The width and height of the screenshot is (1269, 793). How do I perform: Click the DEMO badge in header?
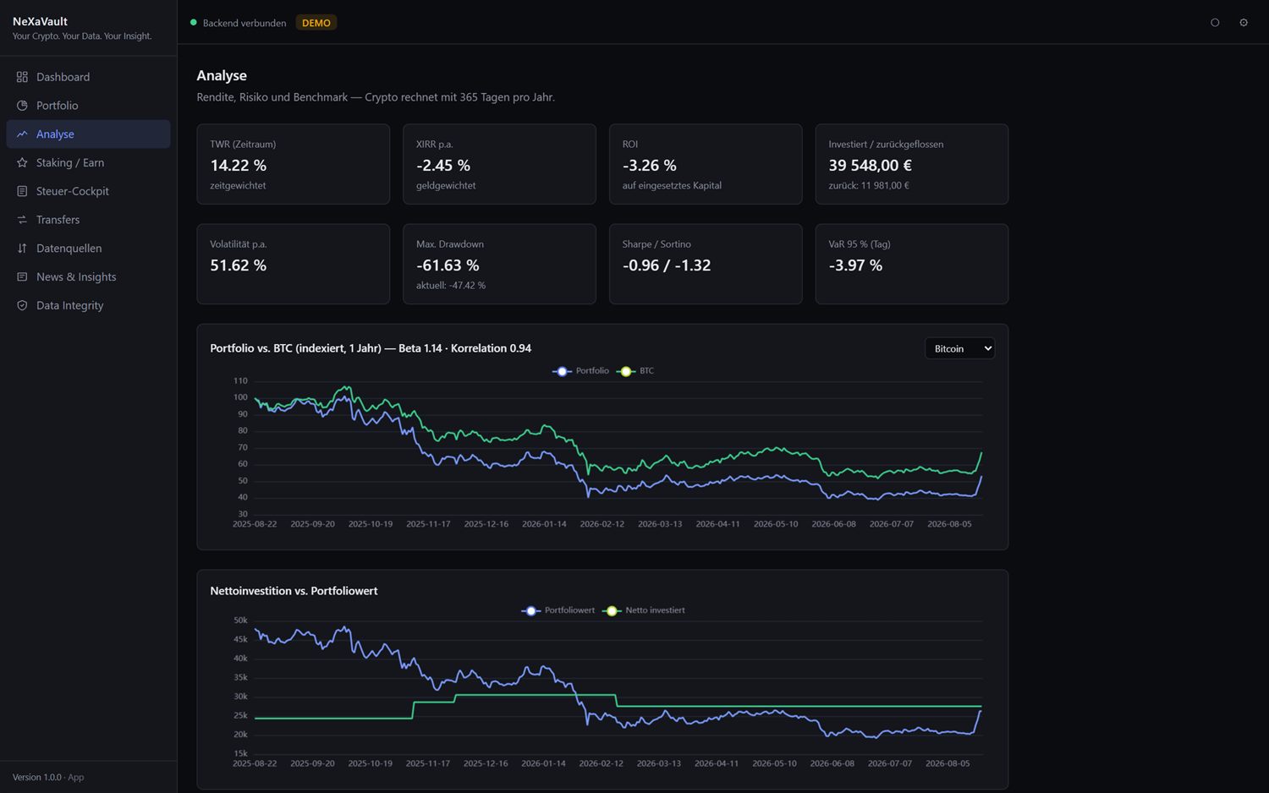(x=316, y=23)
